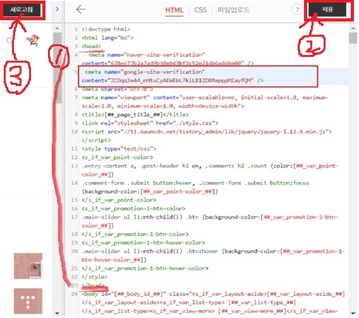Click the 새로고침 refresh button
This screenshot has width=359, height=318.
pos(21,9)
